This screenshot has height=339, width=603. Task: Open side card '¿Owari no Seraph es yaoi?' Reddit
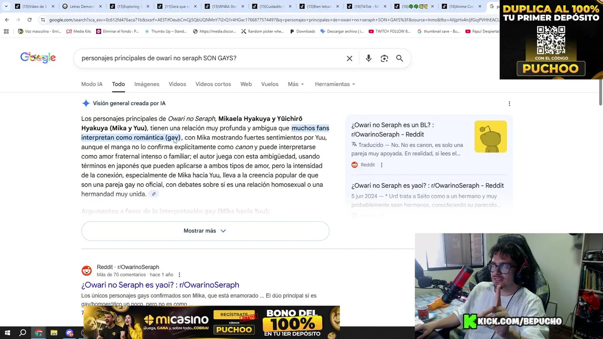tap(427, 186)
